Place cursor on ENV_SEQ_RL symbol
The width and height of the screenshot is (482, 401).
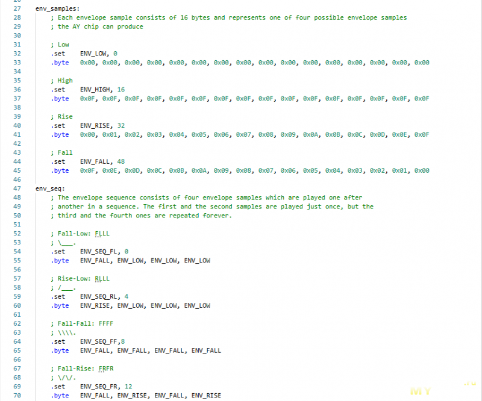(x=98, y=296)
